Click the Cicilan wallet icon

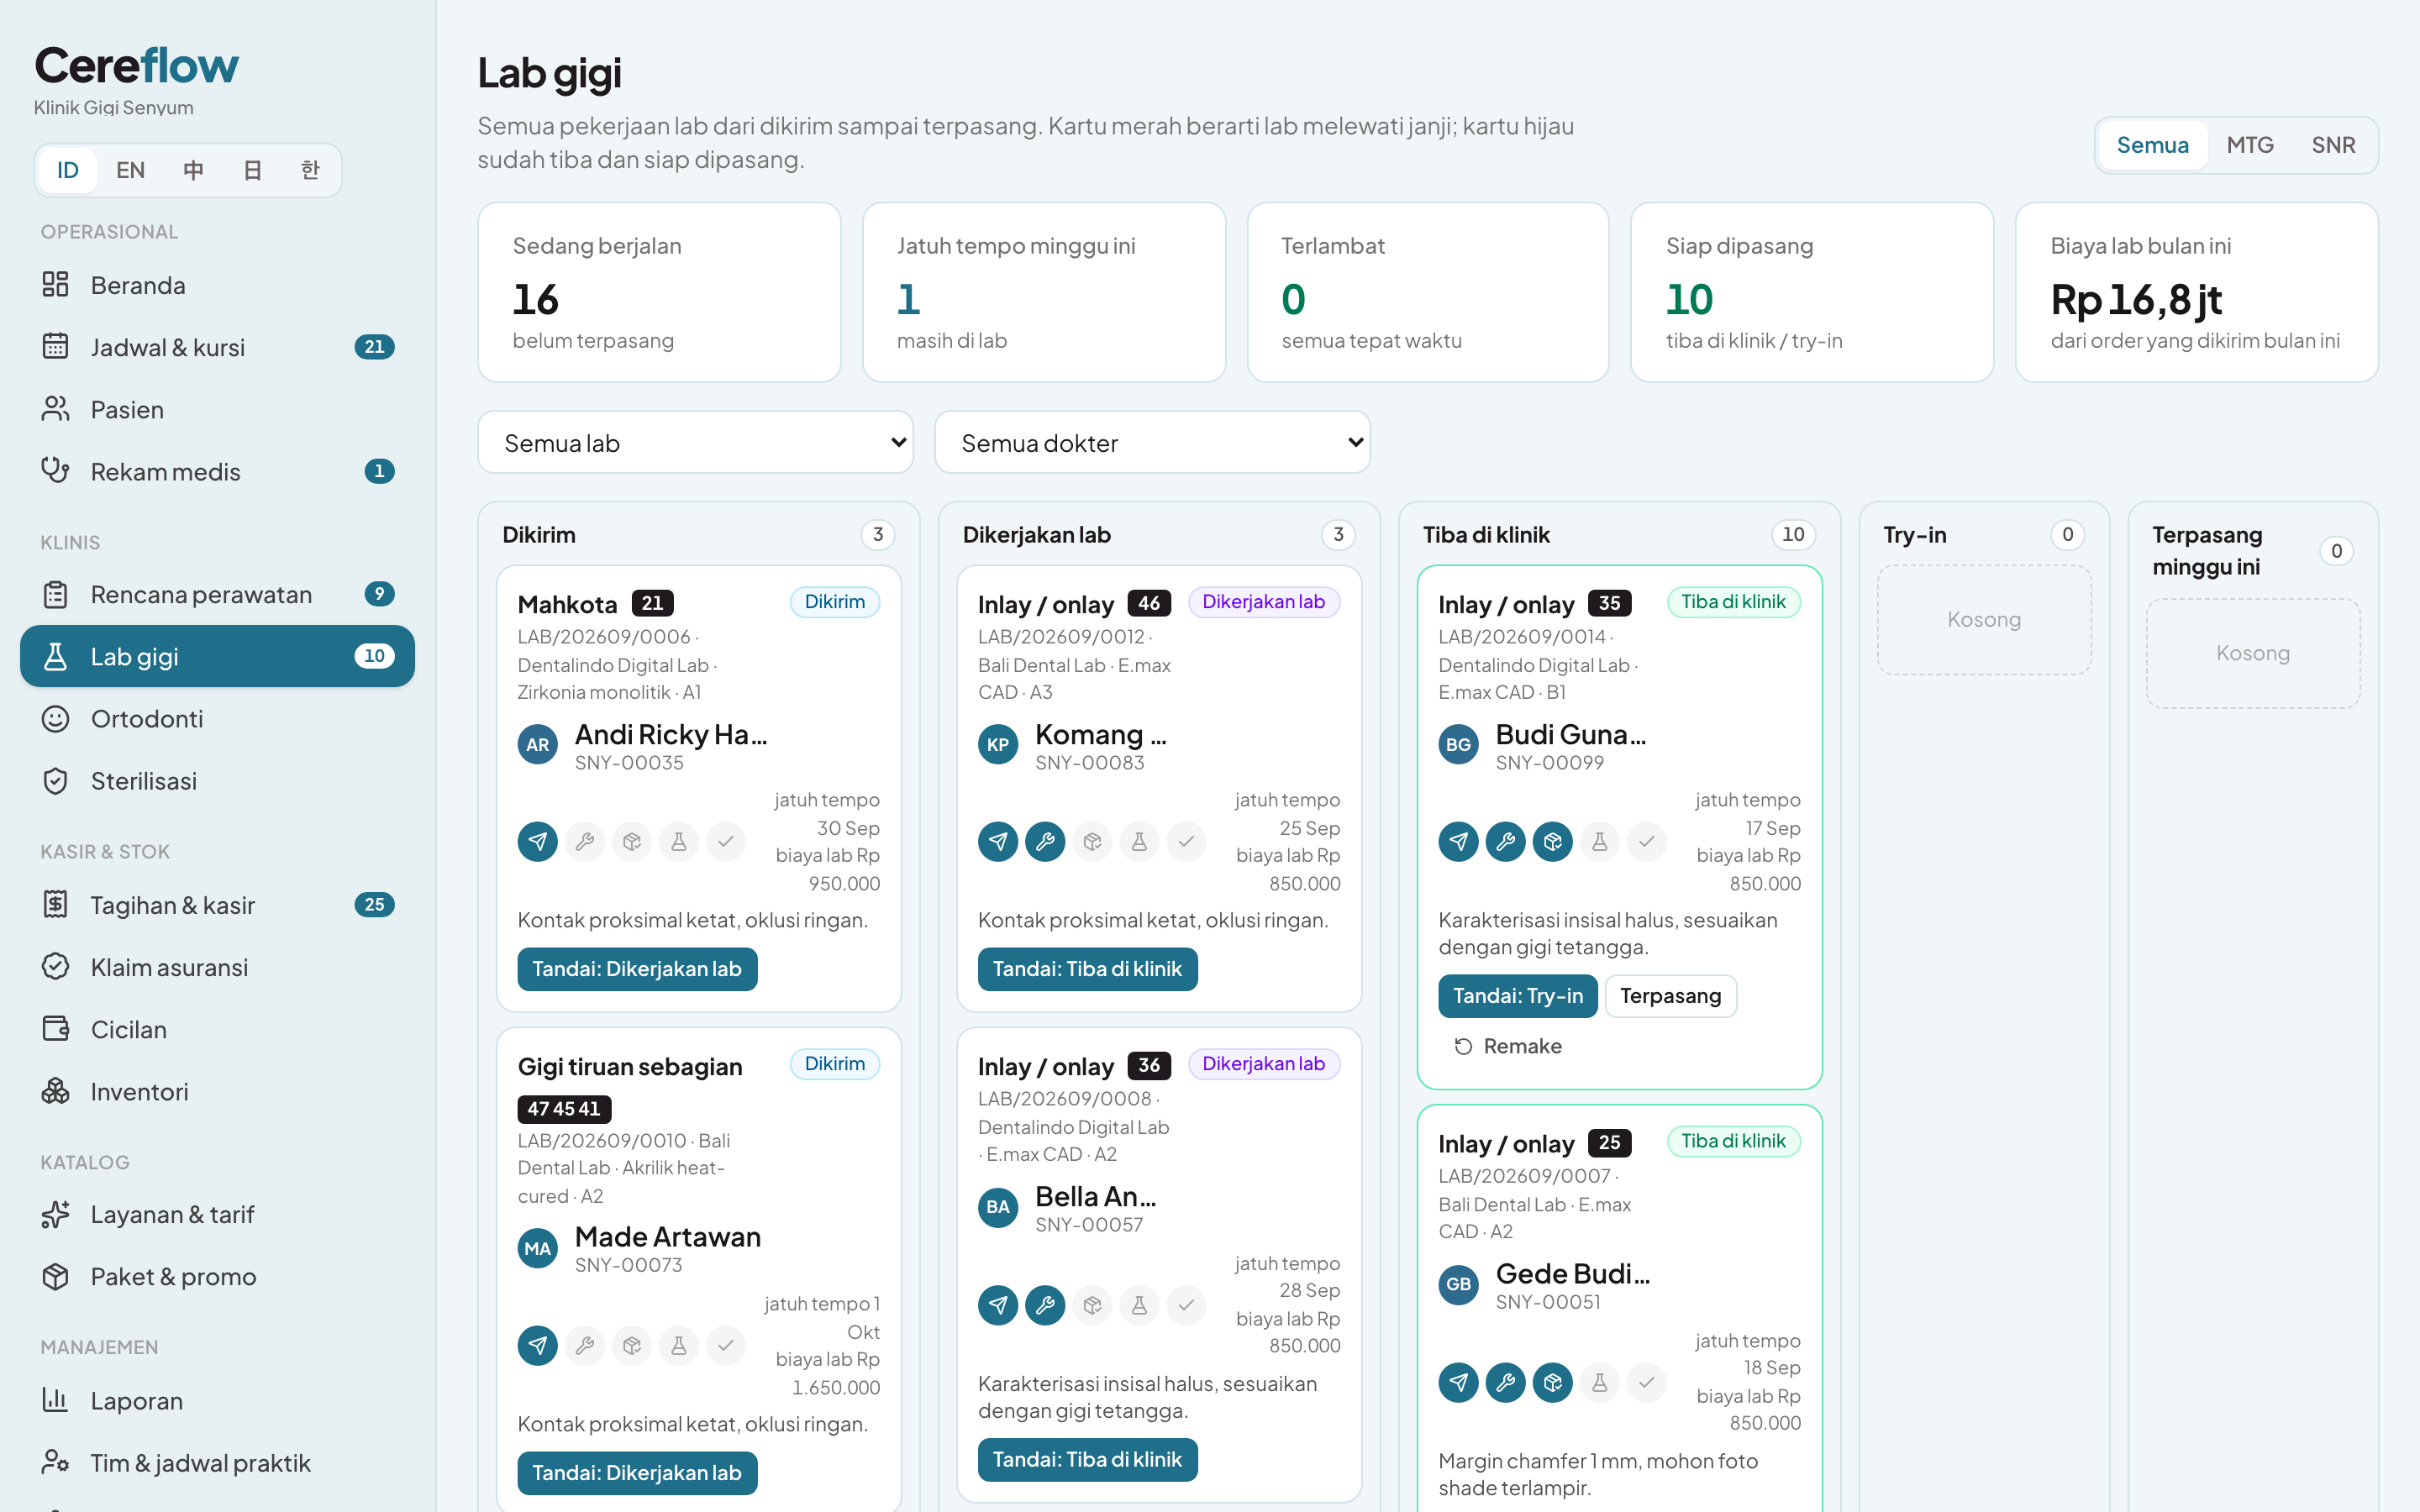coord(55,1028)
